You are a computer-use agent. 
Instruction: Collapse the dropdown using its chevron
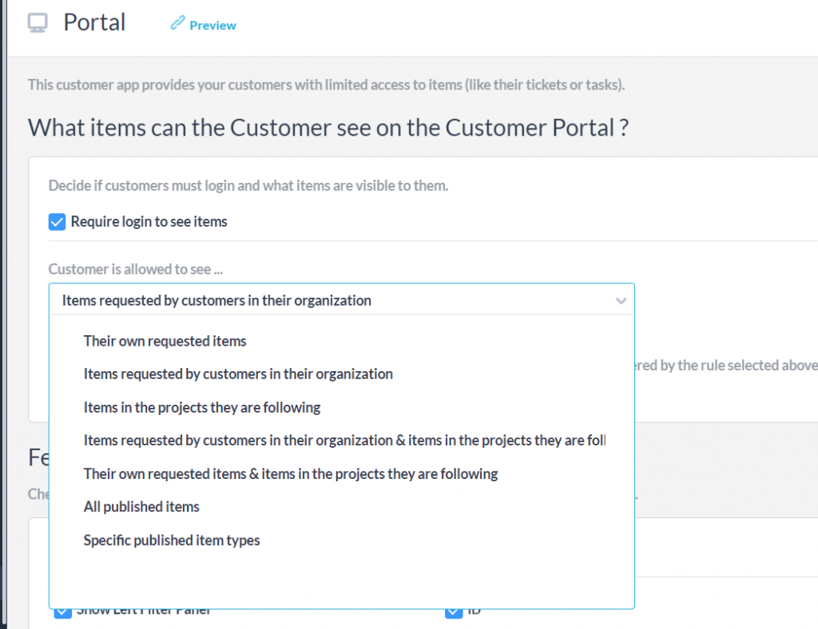click(x=621, y=301)
